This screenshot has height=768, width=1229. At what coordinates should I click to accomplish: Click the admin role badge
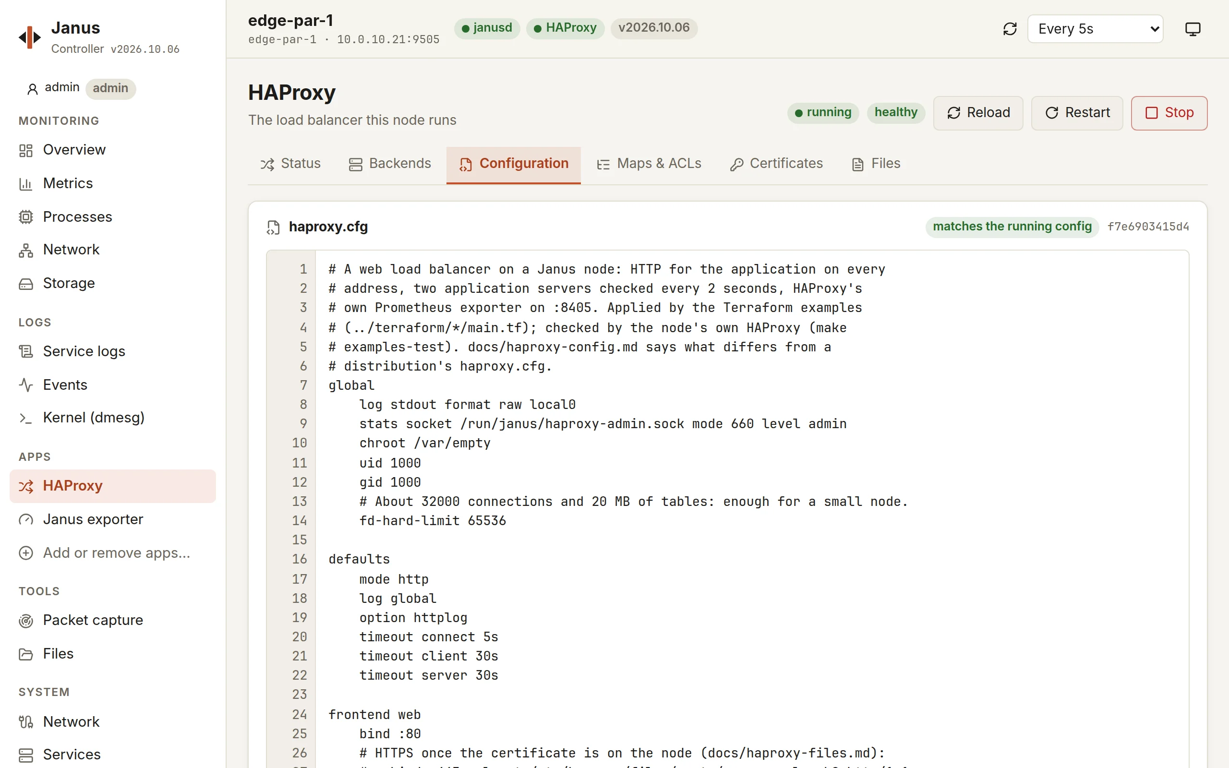click(x=110, y=89)
